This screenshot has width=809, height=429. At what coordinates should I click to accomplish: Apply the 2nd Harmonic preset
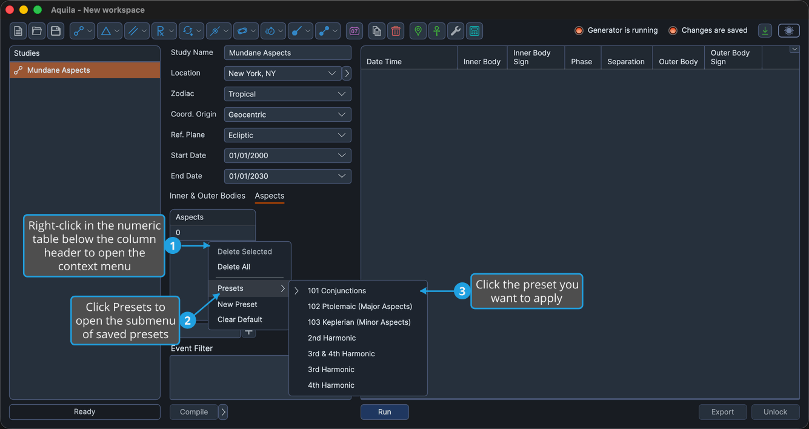click(358, 338)
